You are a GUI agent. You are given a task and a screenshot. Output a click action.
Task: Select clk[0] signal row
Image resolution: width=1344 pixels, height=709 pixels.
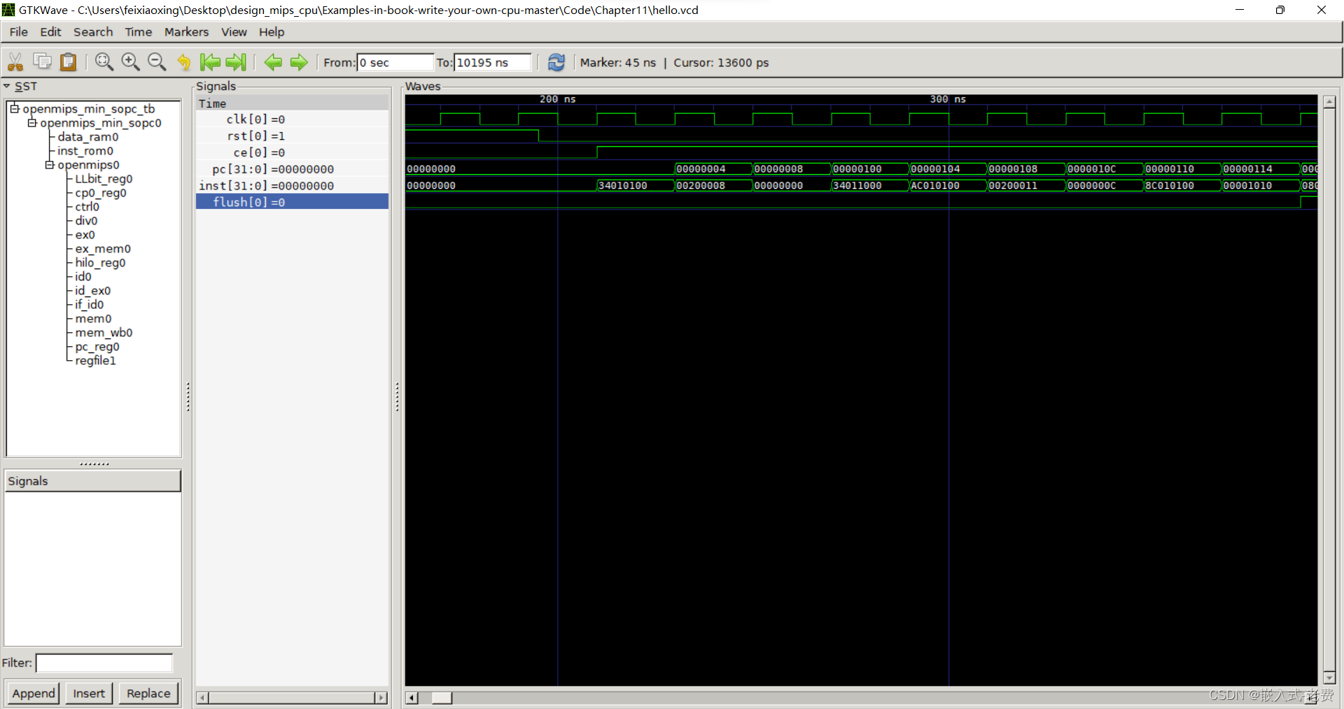pos(292,119)
